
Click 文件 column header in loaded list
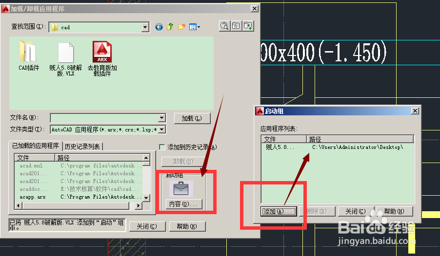click(x=35, y=157)
